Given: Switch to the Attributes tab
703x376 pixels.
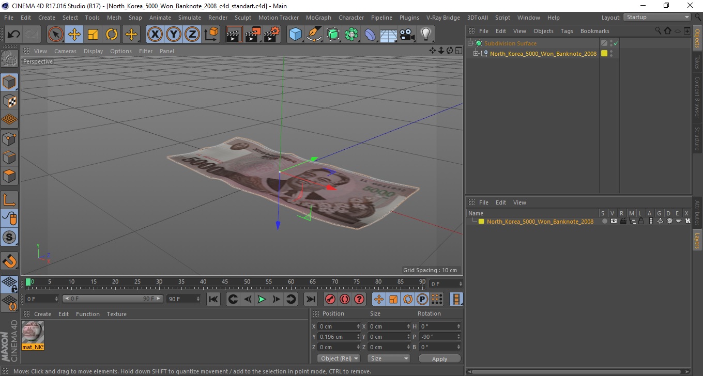Looking at the screenshot, I should [x=697, y=213].
